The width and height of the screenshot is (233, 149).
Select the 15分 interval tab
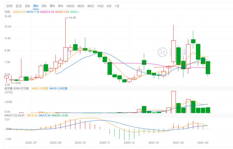coord(100,6)
